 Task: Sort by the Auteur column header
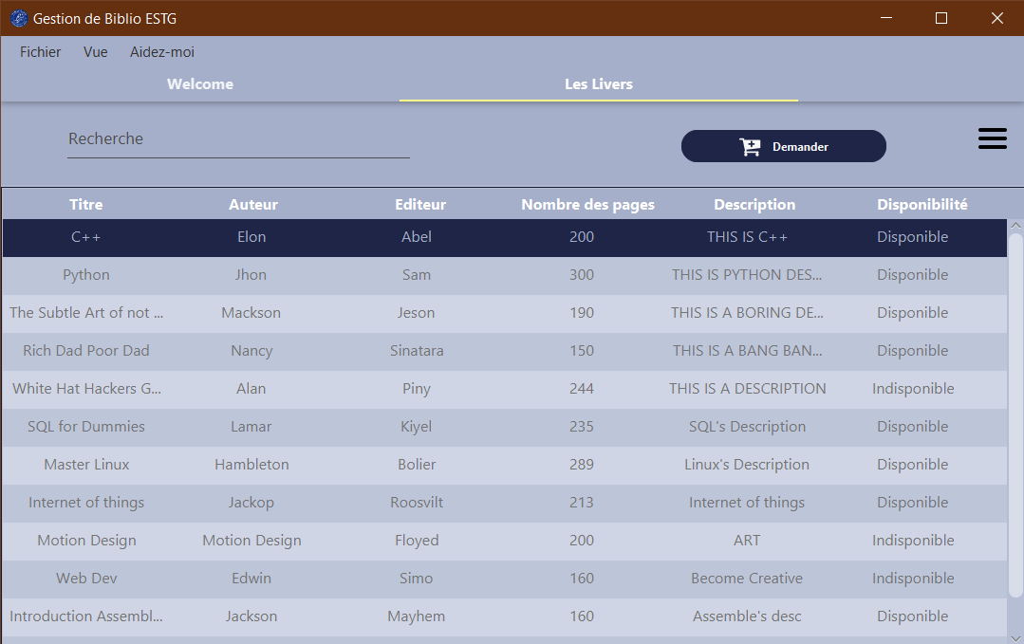point(252,204)
